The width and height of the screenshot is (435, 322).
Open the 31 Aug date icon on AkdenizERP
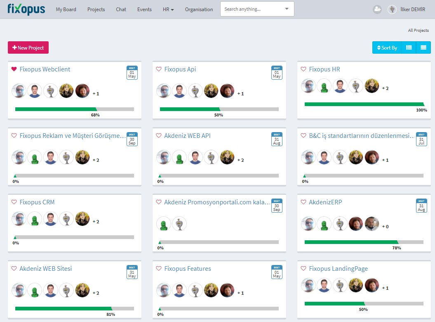pos(421,206)
